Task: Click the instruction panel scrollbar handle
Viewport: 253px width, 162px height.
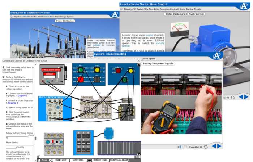Action: [35, 139]
